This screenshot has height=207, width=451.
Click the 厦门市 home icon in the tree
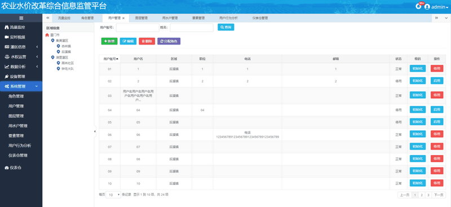(47, 35)
